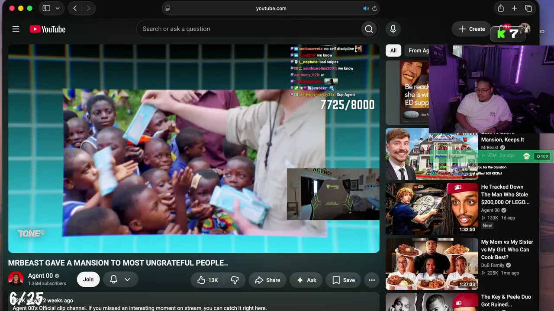
Task: Open the Key & Peele video thumbnail
Action: point(432,302)
